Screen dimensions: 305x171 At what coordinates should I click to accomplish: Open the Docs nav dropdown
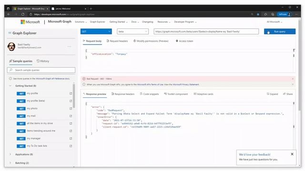[x=135, y=22]
